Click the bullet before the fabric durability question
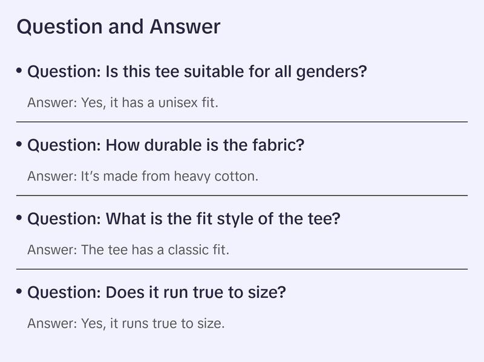Viewport: 484px width, 362px height. [19, 145]
